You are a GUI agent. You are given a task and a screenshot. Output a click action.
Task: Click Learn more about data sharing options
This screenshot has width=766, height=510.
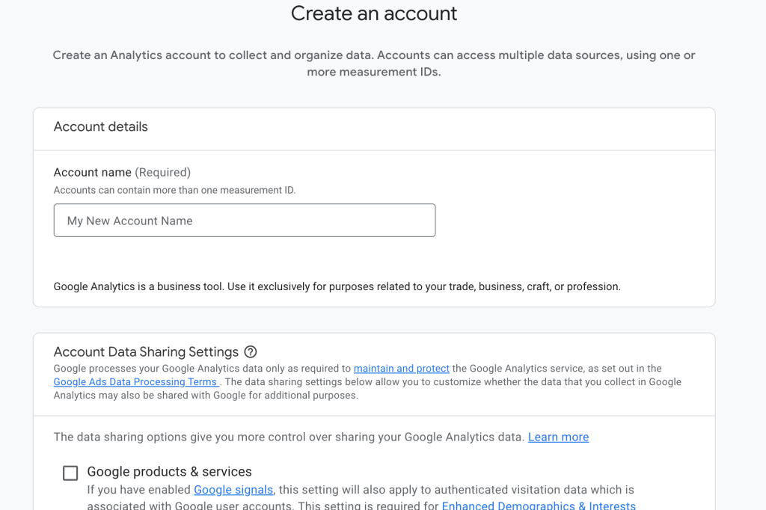(x=558, y=437)
